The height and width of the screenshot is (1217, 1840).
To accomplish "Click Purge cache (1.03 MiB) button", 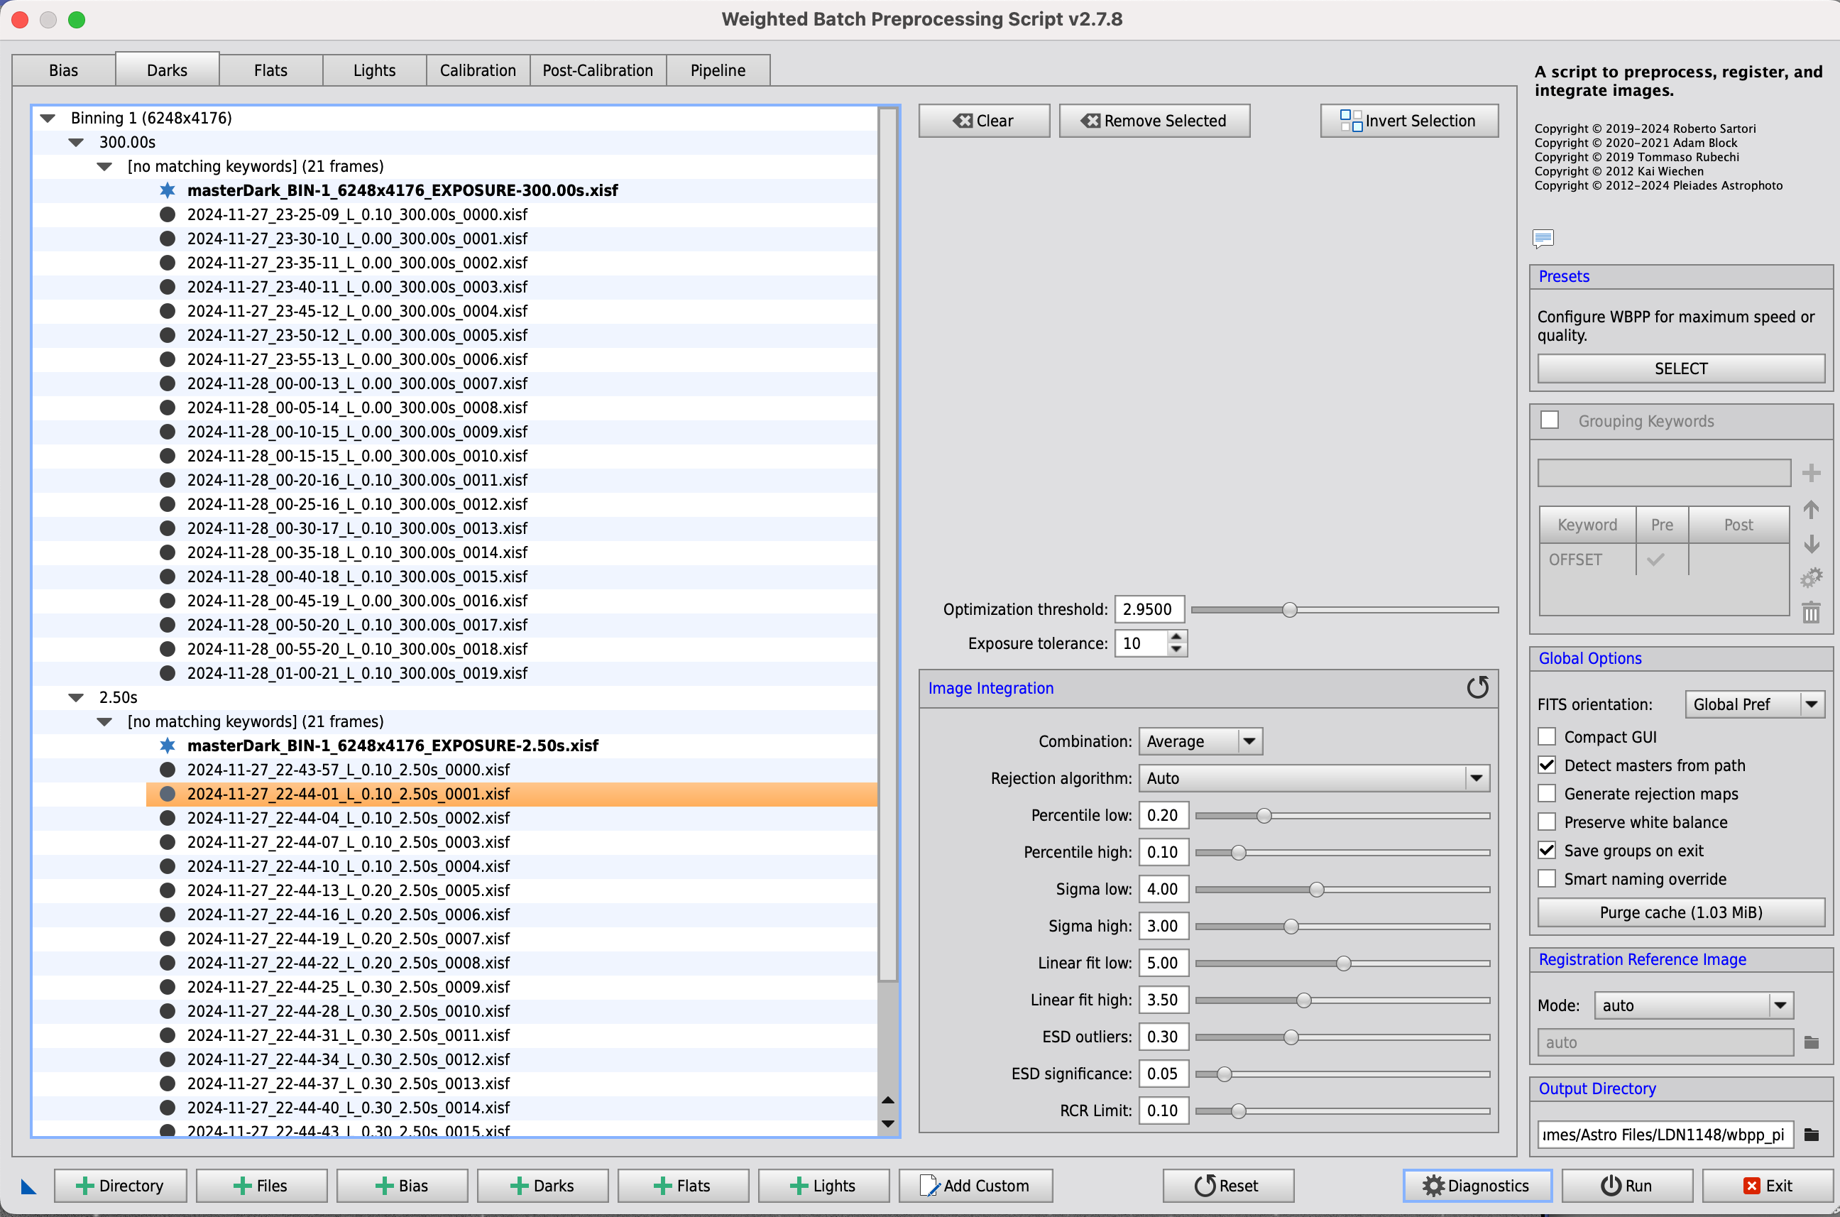I will (1681, 912).
